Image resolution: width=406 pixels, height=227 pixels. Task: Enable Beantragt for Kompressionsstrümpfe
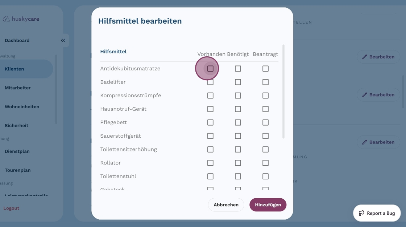tap(265, 96)
